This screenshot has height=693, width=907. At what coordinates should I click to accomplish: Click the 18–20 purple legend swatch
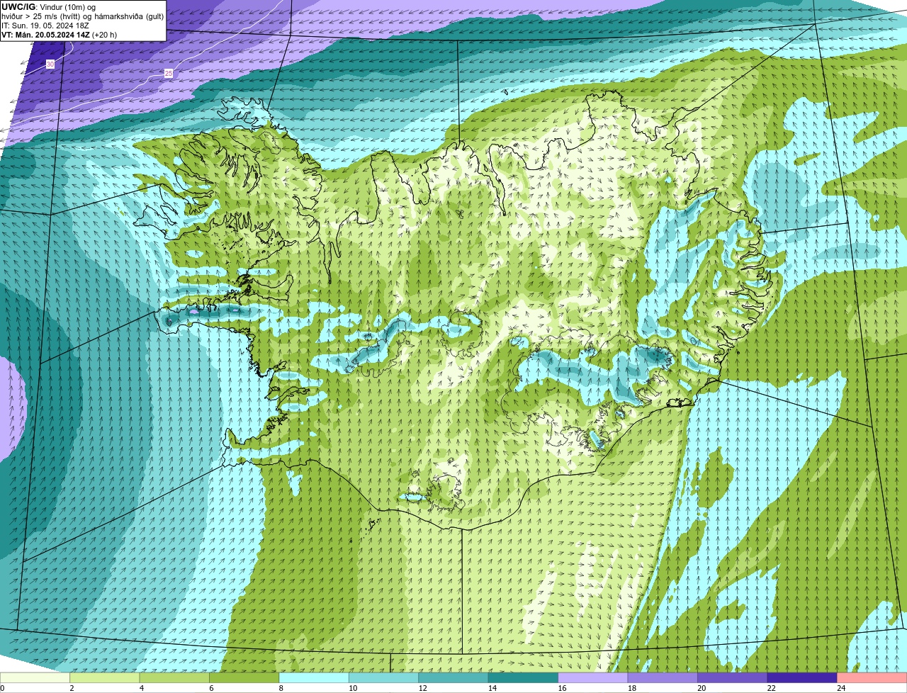point(663,678)
